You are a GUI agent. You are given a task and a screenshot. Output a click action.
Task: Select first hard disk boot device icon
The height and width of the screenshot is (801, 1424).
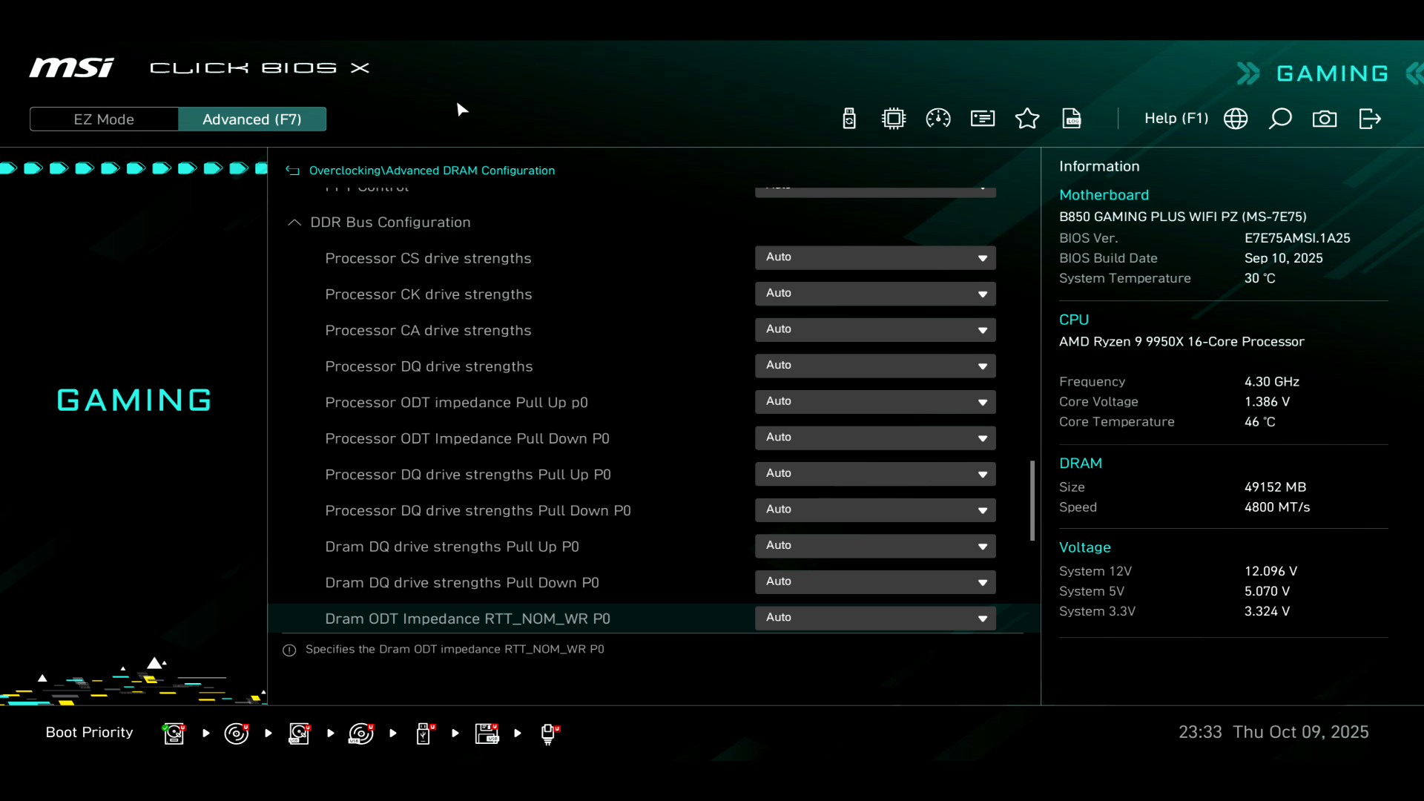(174, 734)
